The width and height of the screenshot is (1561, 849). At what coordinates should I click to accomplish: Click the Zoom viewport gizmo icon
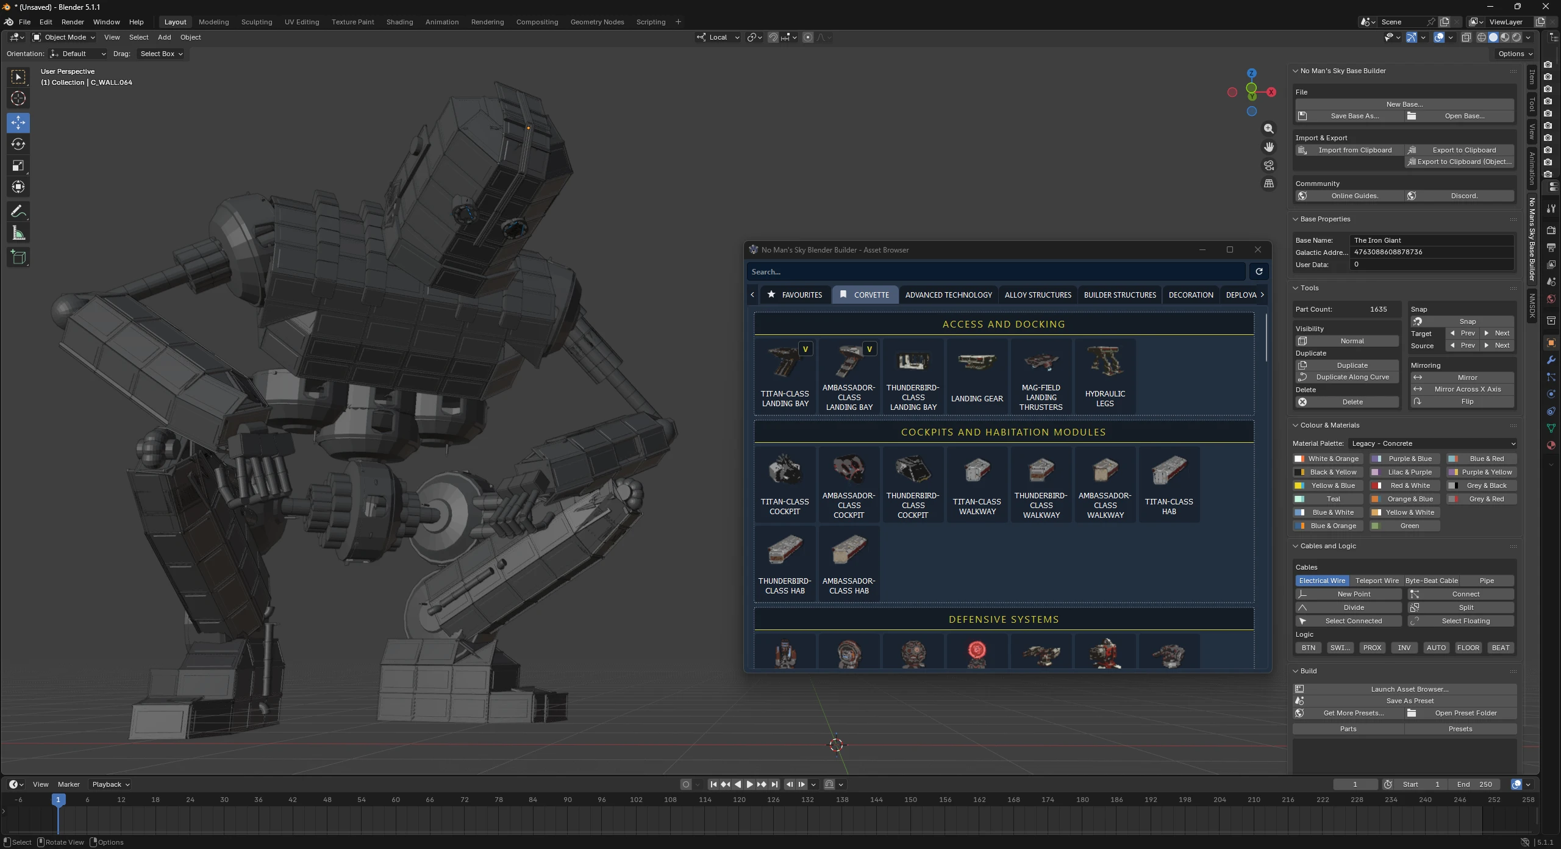point(1269,129)
